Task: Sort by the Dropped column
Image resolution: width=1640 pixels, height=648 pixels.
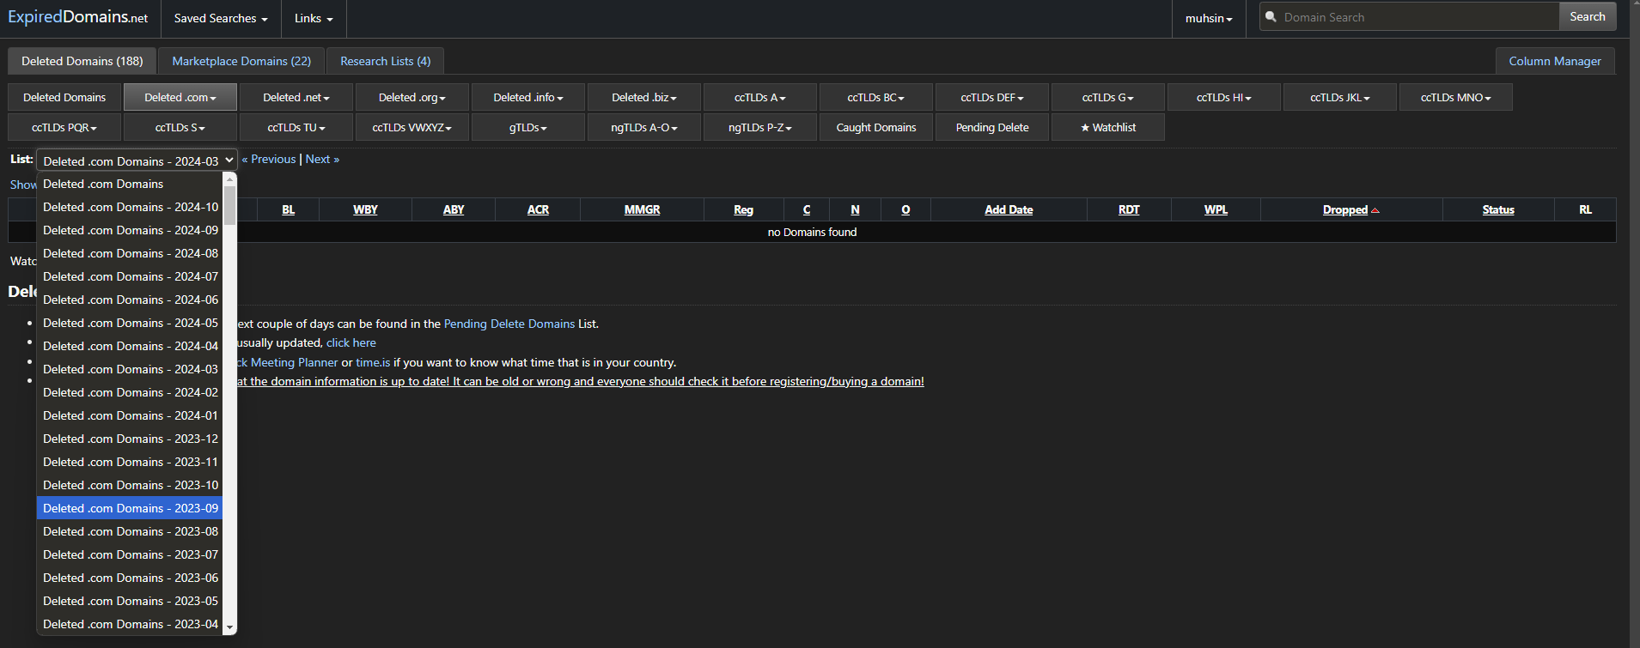Action: (x=1345, y=210)
